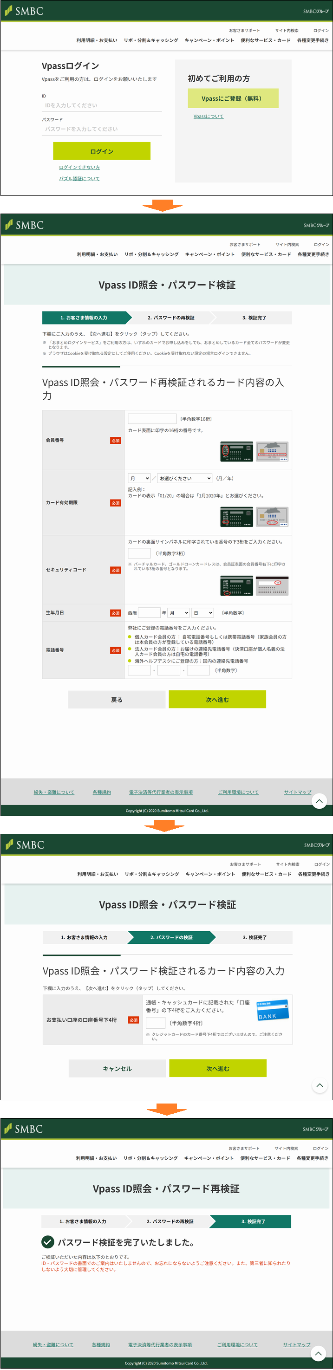Image resolution: width=333 pixels, height=1370 pixels.
Task: Click the blue BANK passbook image
Action: (272, 1009)
